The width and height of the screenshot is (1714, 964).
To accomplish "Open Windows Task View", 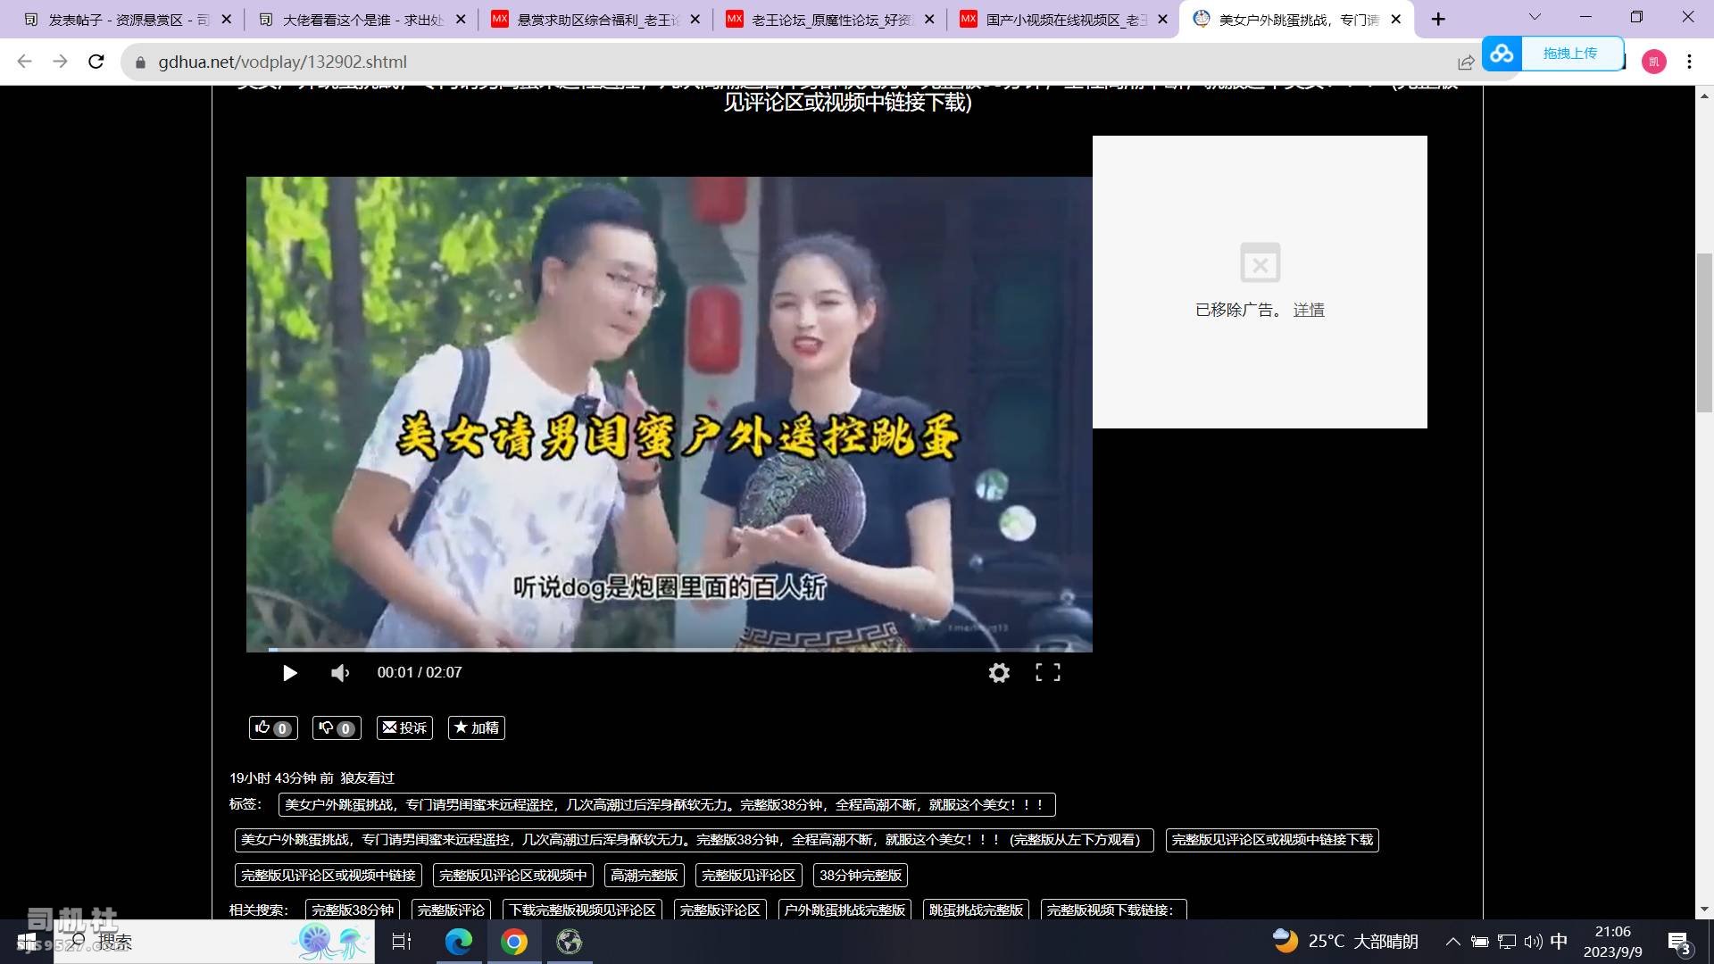I will (x=402, y=942).
